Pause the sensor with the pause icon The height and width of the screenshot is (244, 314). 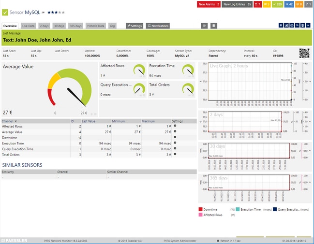281,25
